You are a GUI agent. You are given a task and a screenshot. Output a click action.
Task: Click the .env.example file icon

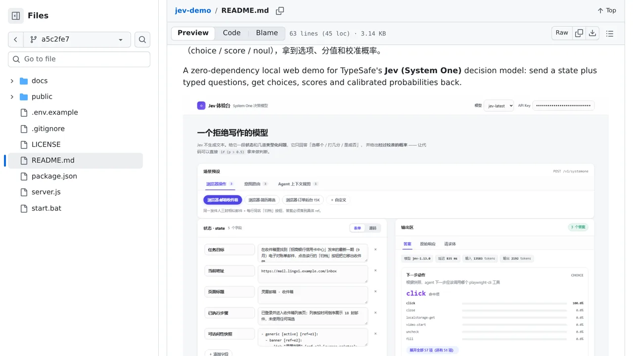(x=24, y=113)
